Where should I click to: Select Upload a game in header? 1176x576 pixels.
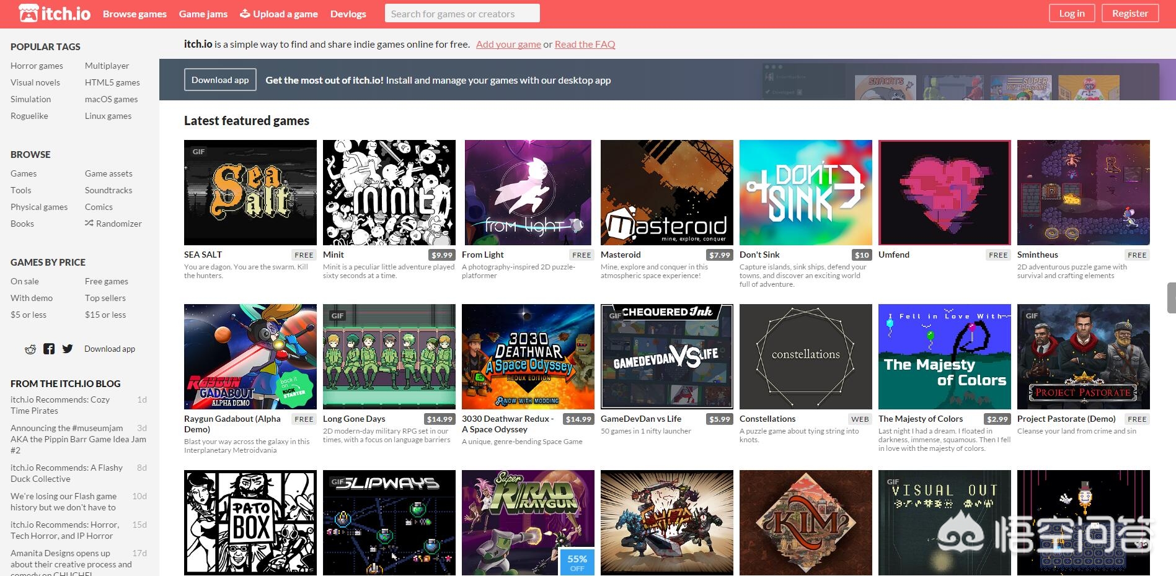[x=279, y=14]
